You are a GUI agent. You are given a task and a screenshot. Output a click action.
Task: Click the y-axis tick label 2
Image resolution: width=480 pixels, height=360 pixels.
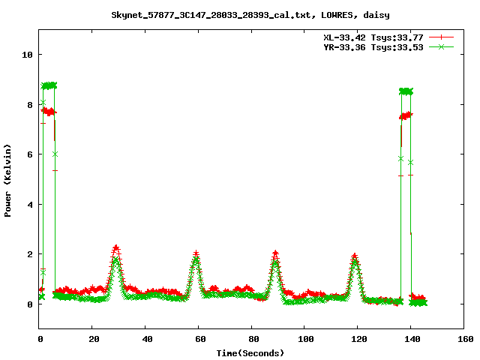pos(30,254)
